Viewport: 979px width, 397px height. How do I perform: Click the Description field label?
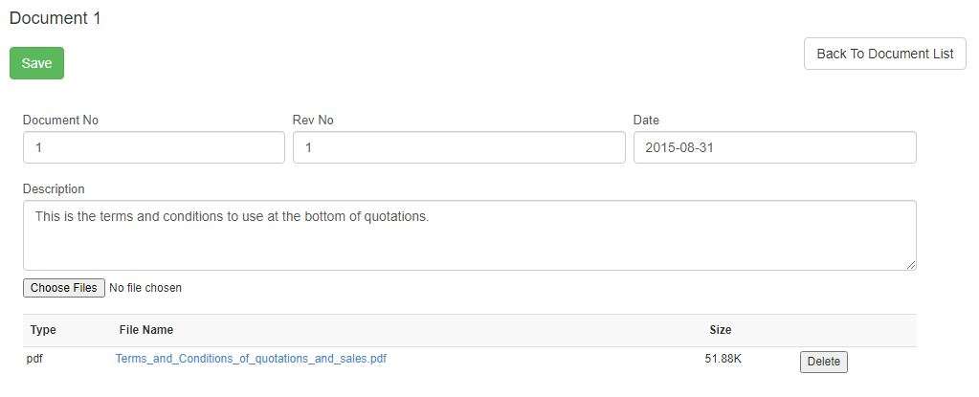tap(54, 189)
